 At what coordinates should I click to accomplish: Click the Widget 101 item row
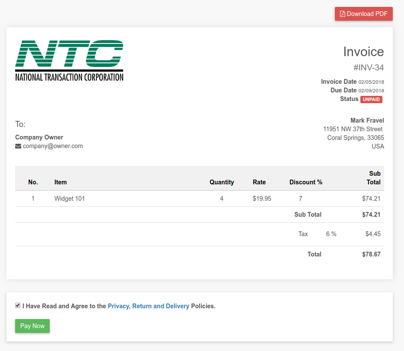70,199
